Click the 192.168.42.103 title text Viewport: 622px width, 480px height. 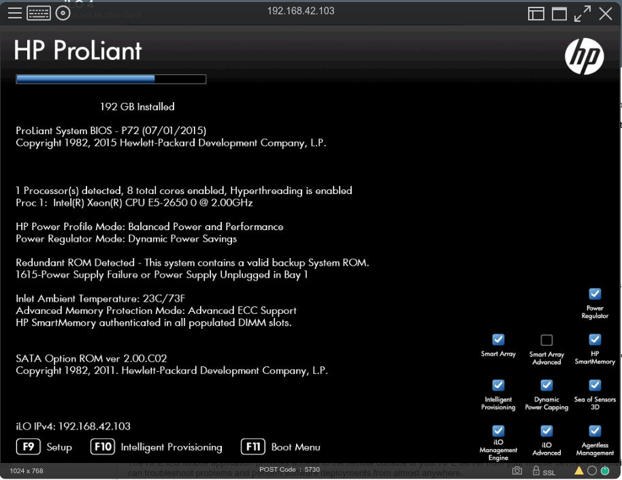pyautogui.click(x=301, y=11)
